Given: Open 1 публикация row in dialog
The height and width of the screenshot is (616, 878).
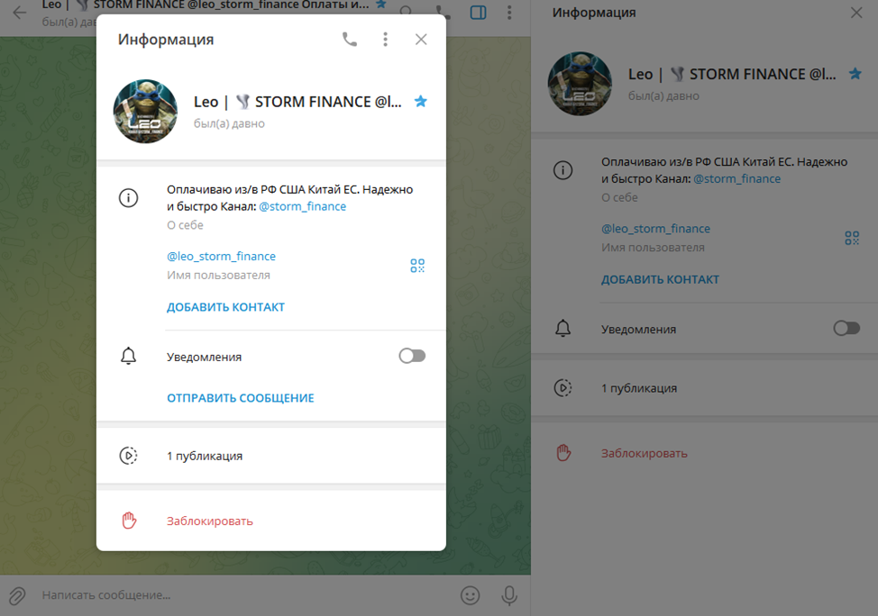Looking at the screenshot, I should click(x=271, y=456).
